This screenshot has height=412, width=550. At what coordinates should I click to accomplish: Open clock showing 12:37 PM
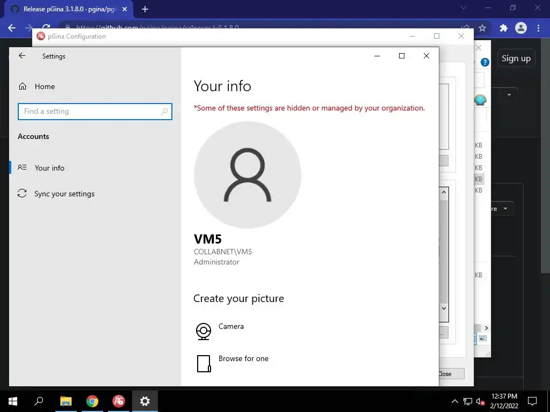pos(504,401)
